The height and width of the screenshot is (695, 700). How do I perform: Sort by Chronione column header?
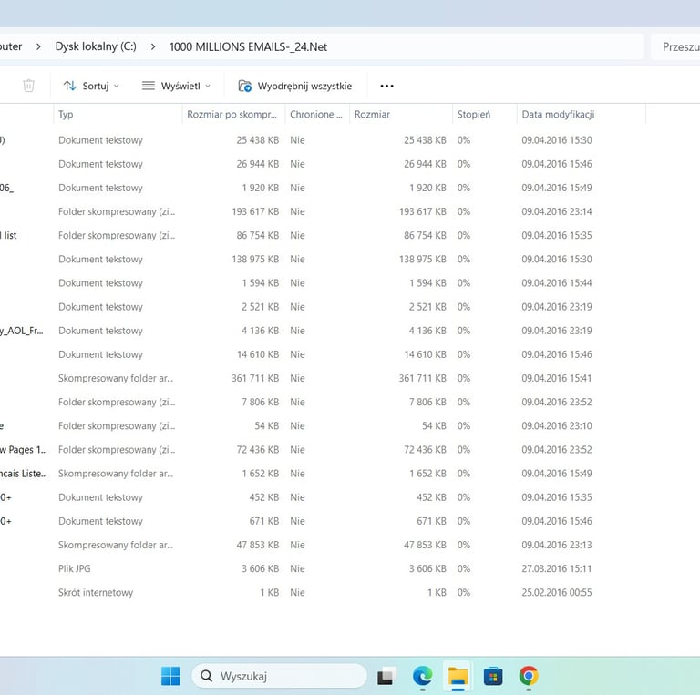coord(317,114)
